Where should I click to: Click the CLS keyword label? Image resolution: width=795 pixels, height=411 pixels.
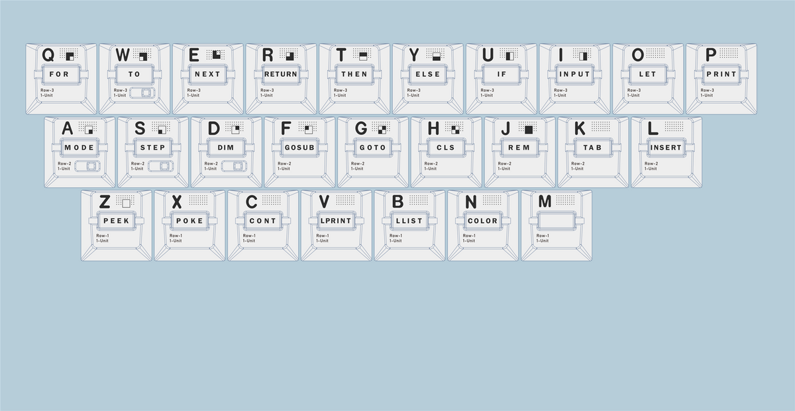(446, 148)
